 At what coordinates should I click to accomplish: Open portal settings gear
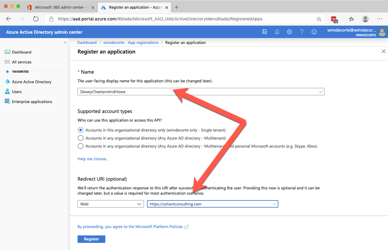(290, 32)
